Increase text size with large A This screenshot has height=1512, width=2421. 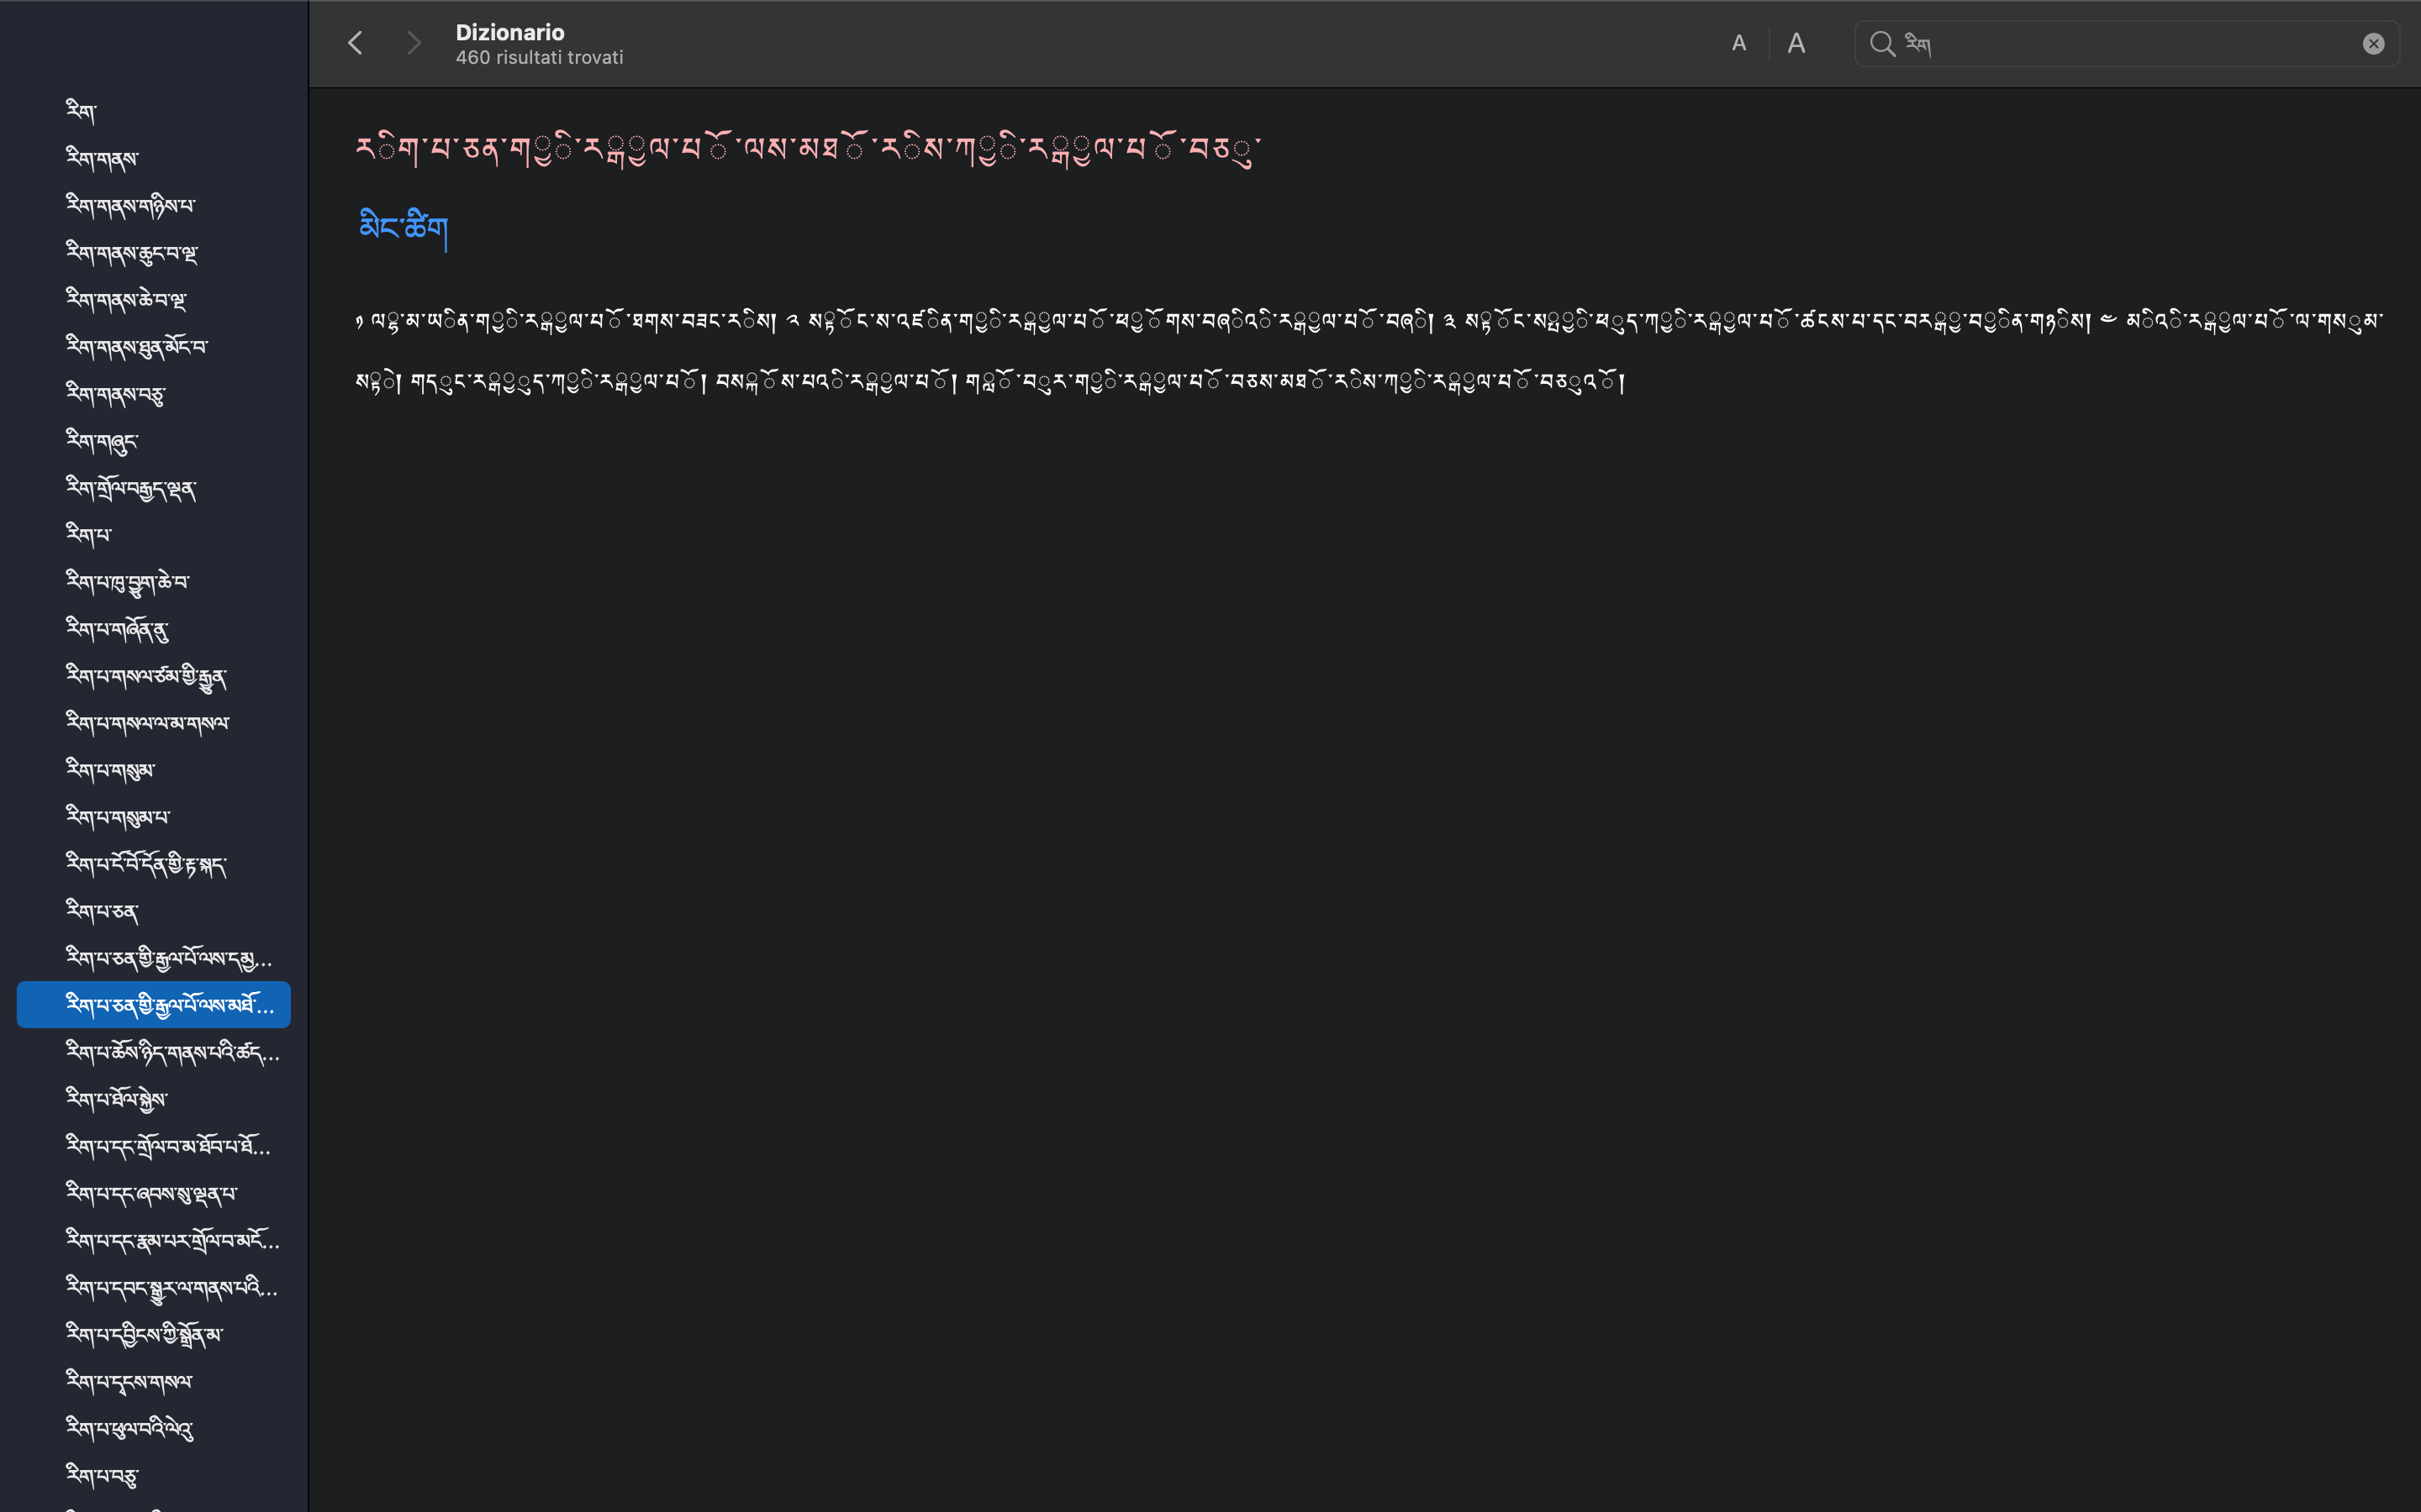[x=1796, y=43]
